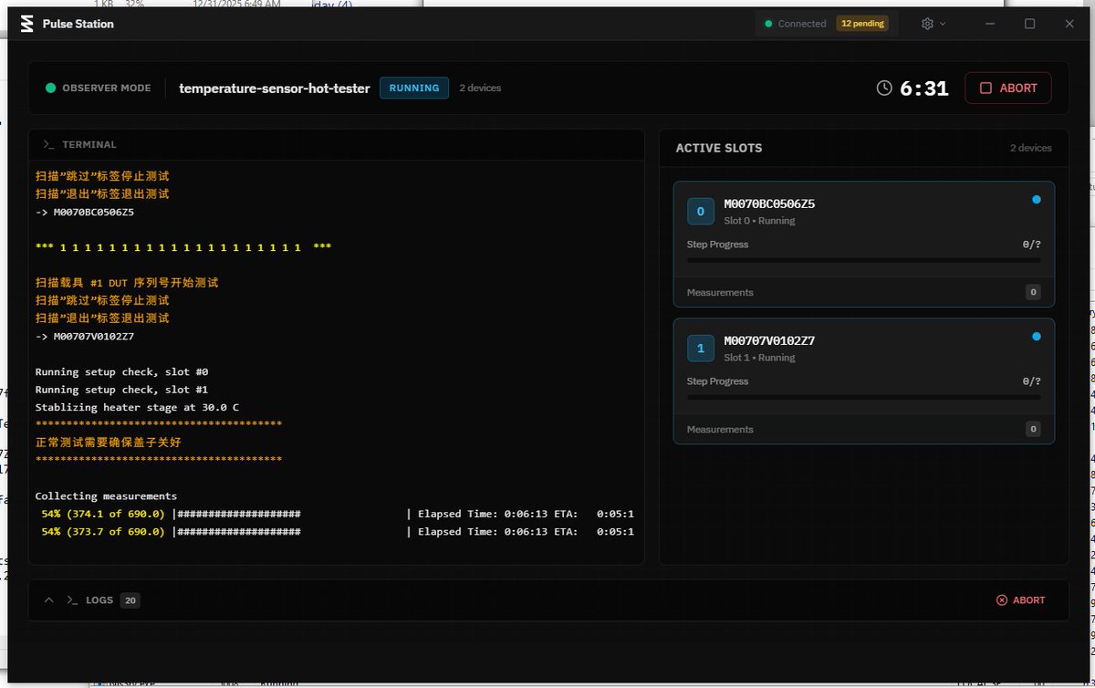Click the Measurements count for M00707V0102Z7
The width and height of the screenshot is (1095, 688).
click(x=1033, y=429)
